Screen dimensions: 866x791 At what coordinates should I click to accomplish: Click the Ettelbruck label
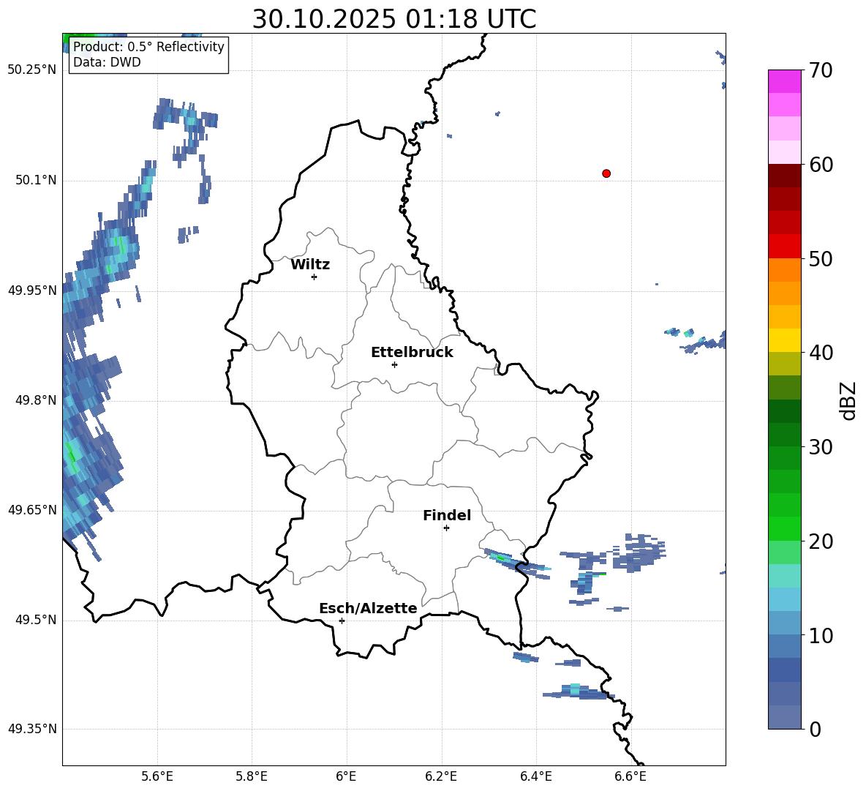click(x=412, y=353)
